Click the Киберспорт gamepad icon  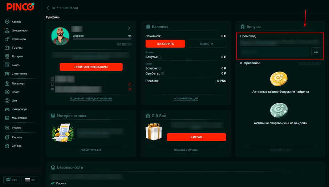(x=7, y=109)
